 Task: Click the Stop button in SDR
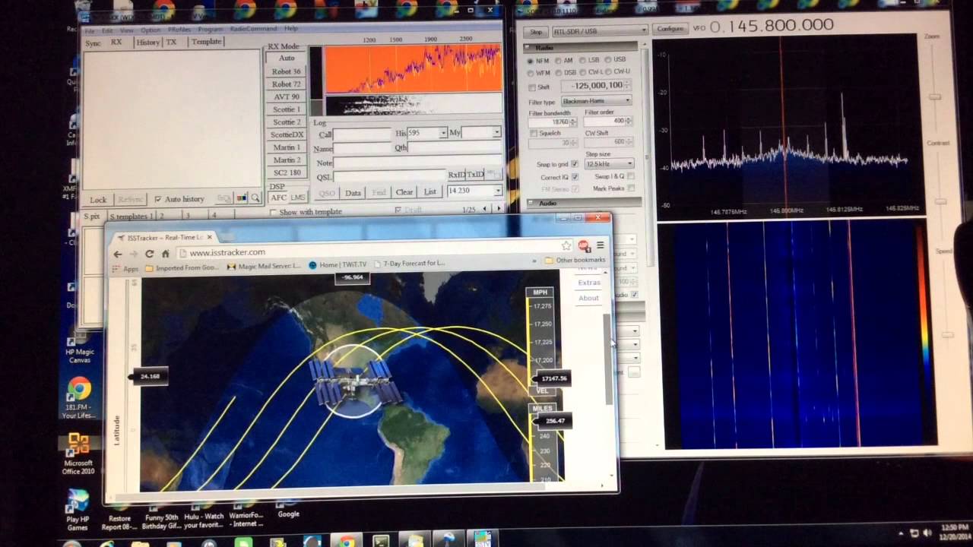pyautogui.click(x=536, y=32)
